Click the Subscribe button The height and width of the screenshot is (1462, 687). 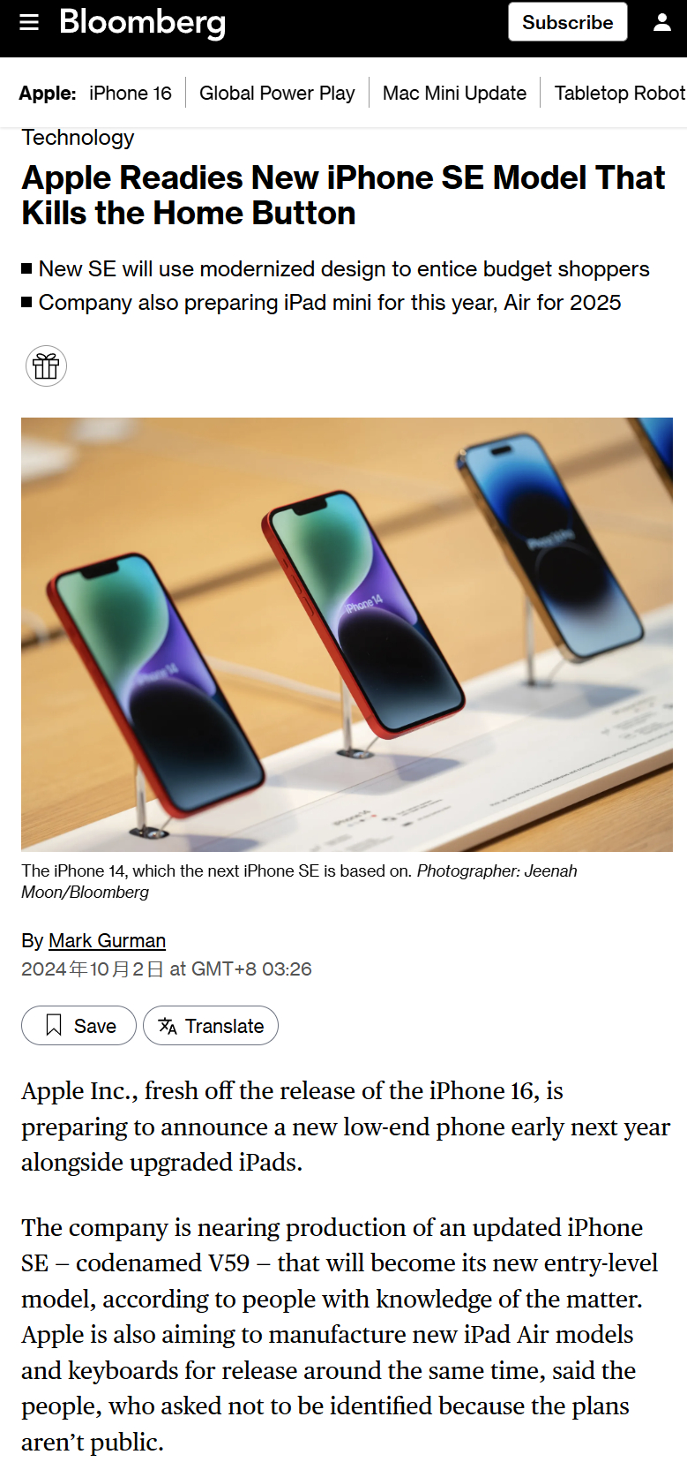pyautogui.click(x=567, y=22)
